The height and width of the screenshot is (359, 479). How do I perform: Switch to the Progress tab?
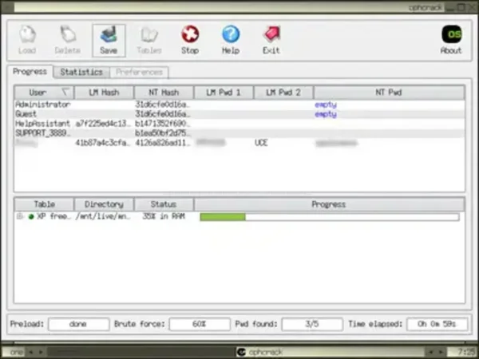[30, 72]
